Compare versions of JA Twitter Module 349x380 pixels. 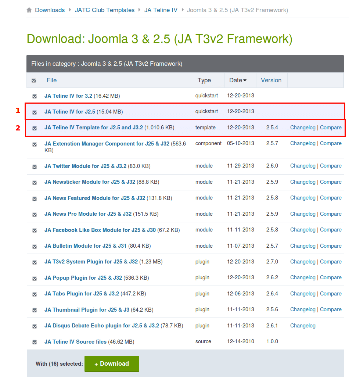(x=331, y=166)
